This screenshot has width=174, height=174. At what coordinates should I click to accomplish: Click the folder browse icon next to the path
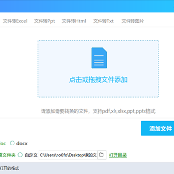(102, 155)
